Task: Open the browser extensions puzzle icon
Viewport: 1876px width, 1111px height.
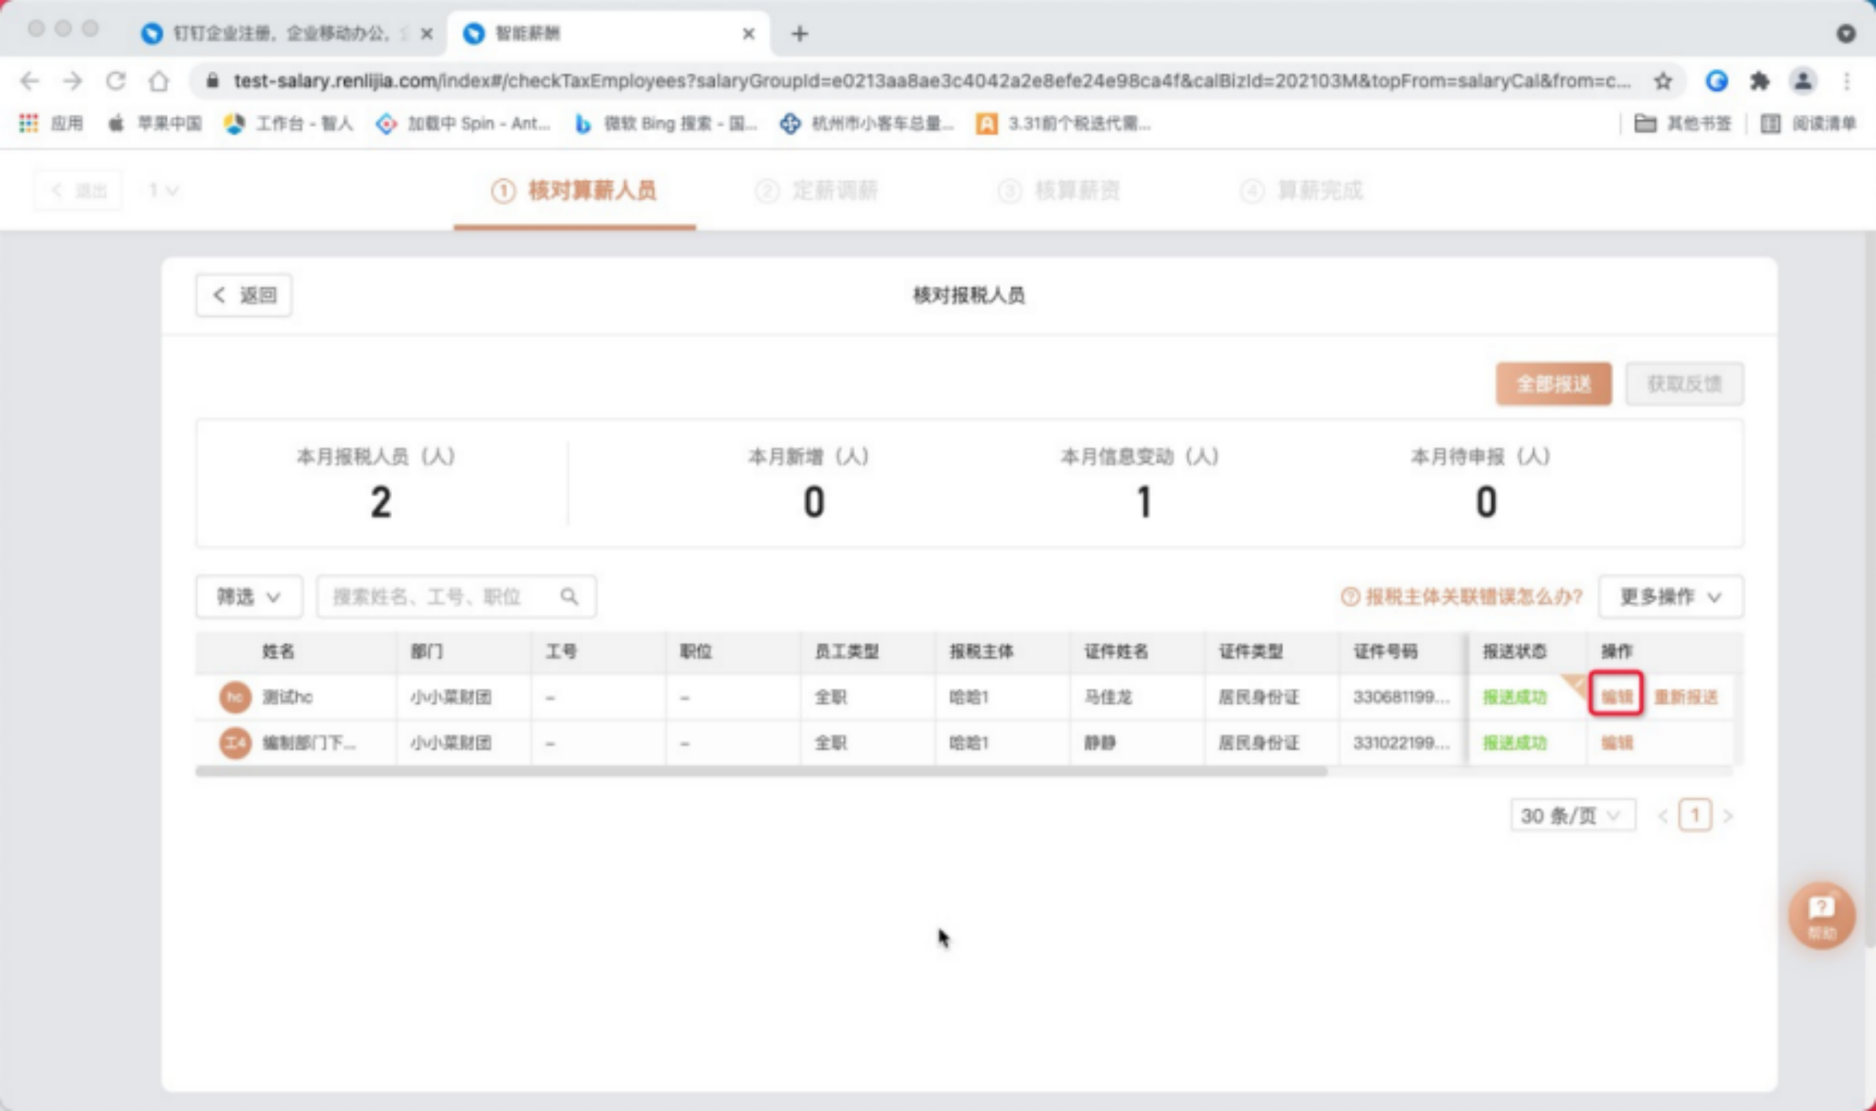Action: [1759, 81]
